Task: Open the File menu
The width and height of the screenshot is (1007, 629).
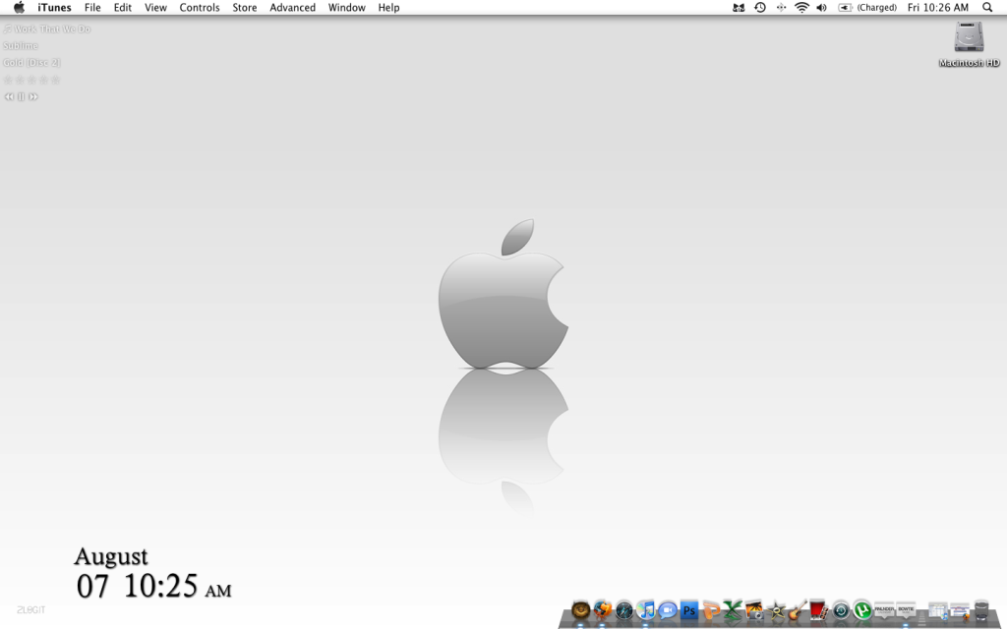Action: [92, 8]
